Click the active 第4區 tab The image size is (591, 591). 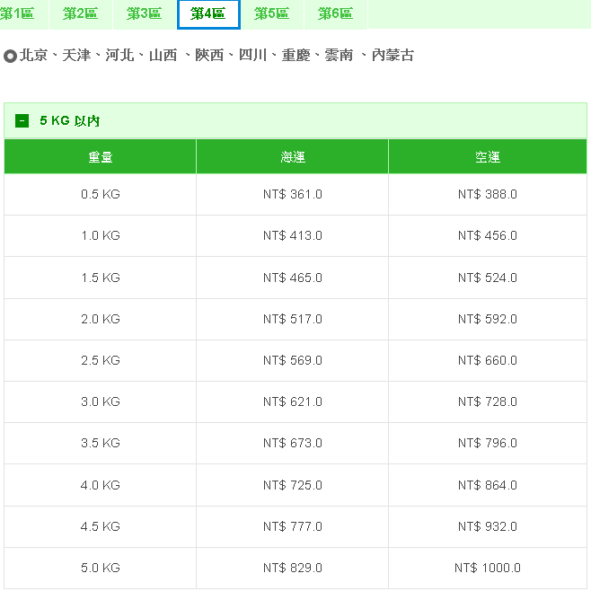pos(208,14)
